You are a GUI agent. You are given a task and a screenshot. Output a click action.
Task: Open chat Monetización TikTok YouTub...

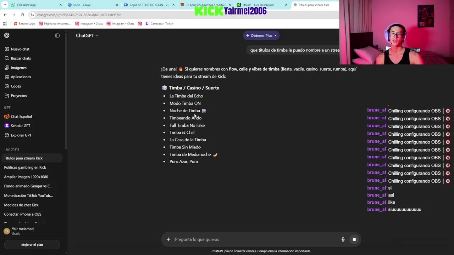(x=32, y=195)
